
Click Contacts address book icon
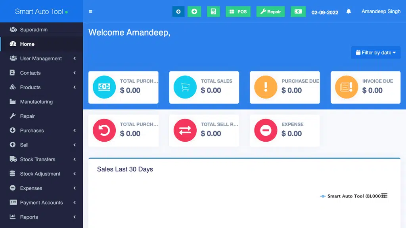pyautogui.click(x=12, y=73)
